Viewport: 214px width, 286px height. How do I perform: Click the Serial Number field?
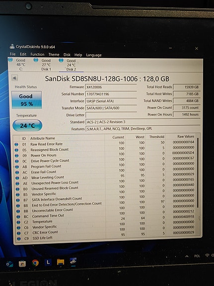pyautogui.click(x=111, y=94)
